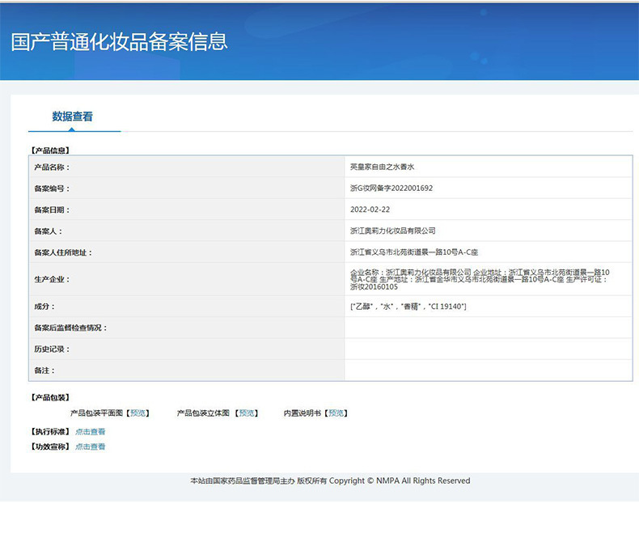
Task: Click the 【功效宣称】 heading
Action: [x=50, y=447]
